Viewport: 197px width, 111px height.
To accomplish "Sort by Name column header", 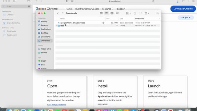I will pyautogui.click(x=62, y=18).
